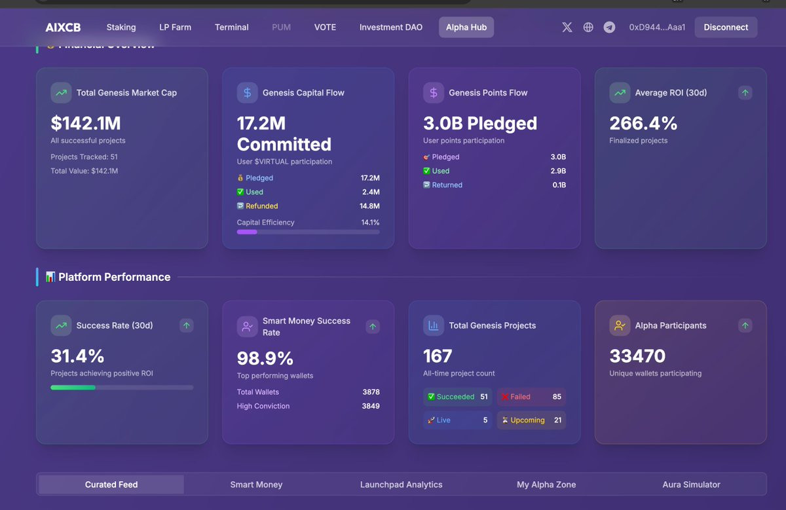This screenshot has height=510, width=786.
Task: Click the Success Rate green progress bar
Action: pyautogui.click(x=122, y=388)
